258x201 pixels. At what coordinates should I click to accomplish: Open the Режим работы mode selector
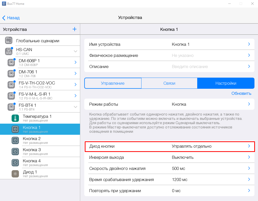tap(169, 104)
